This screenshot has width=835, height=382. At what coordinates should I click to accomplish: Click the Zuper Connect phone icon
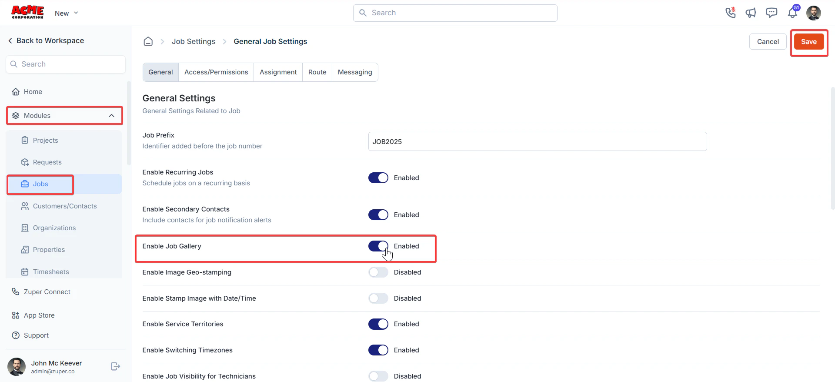click(x=16, y=292)
